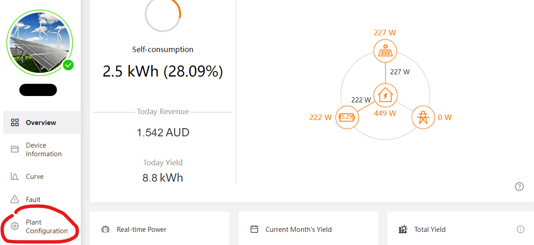Open the Fault page
This screenshot has height=245, width=534.
[42, 199]
